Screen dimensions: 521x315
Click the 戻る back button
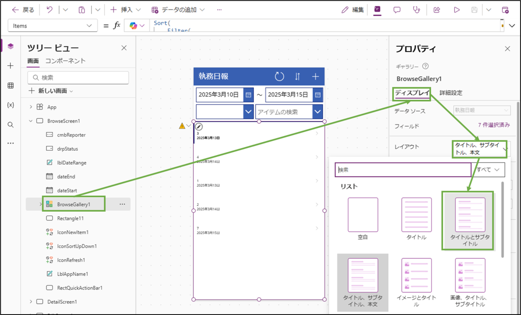click(23, 10)
